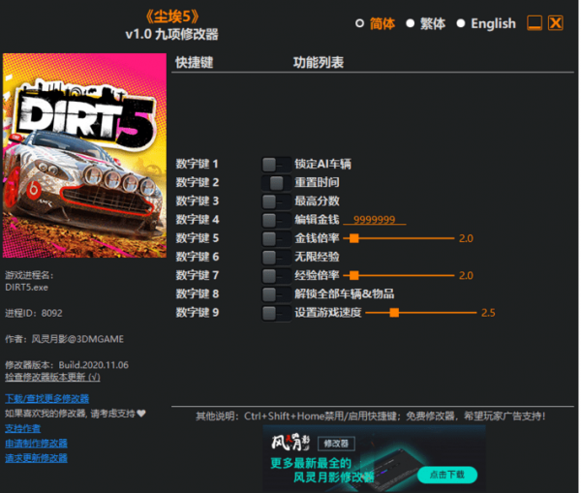Enable 解锁全部车辆&物品 toggle
This screenshot has height=493, width=581.
tap(276, 293)
